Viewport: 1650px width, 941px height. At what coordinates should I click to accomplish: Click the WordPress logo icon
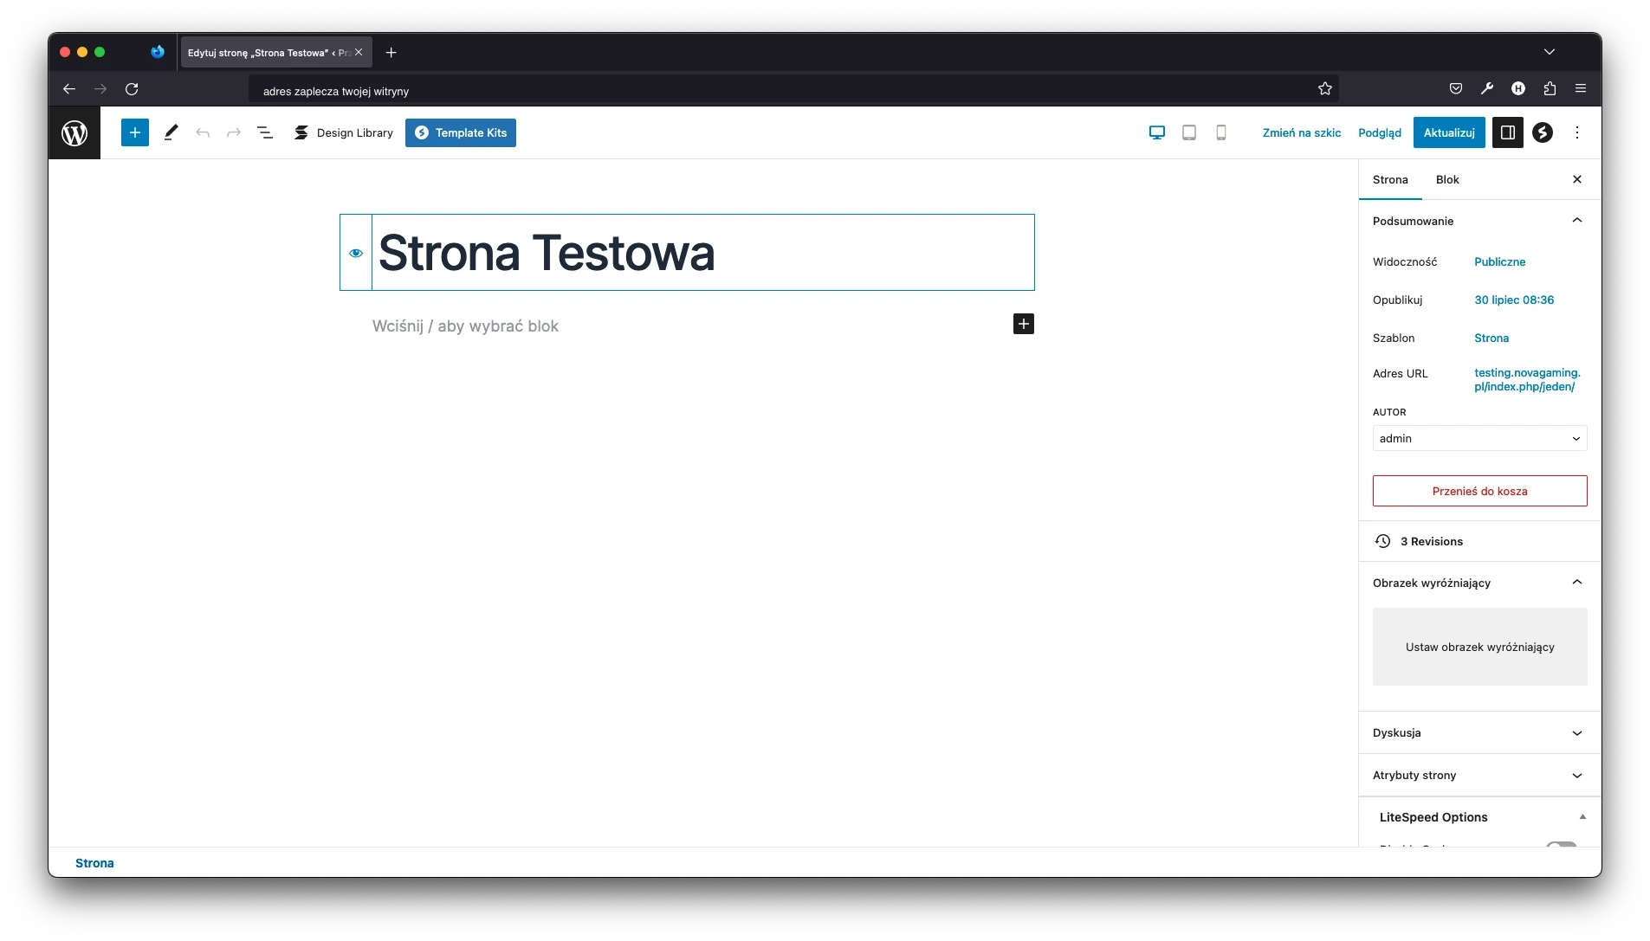[74, 133]
